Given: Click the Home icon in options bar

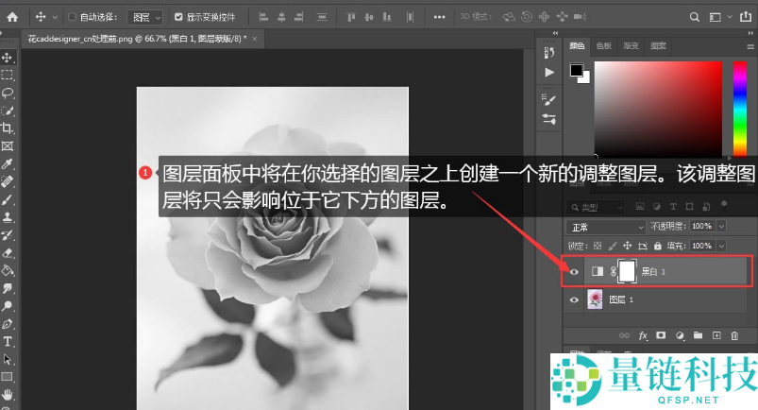Looking at the screenshot, I should [12, 17].
